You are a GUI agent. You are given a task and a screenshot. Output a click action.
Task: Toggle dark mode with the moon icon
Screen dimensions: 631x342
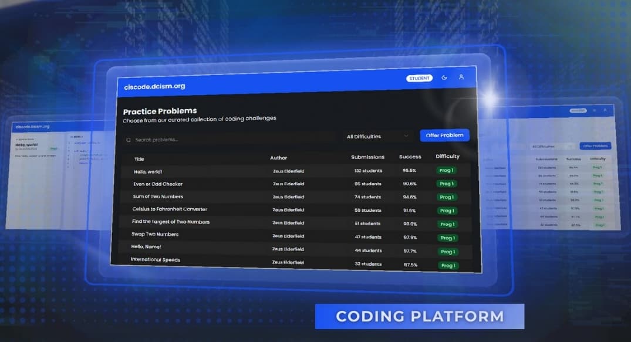click(x=444, y=77)
